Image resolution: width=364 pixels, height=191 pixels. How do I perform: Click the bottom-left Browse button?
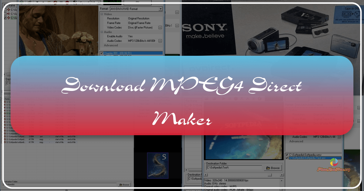click(125, 185)
